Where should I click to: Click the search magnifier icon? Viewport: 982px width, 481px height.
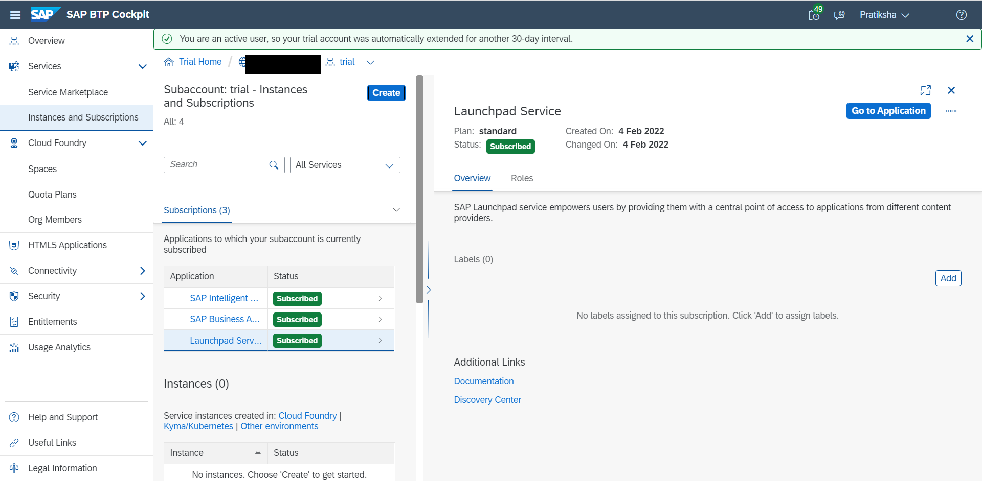(274, 165)
